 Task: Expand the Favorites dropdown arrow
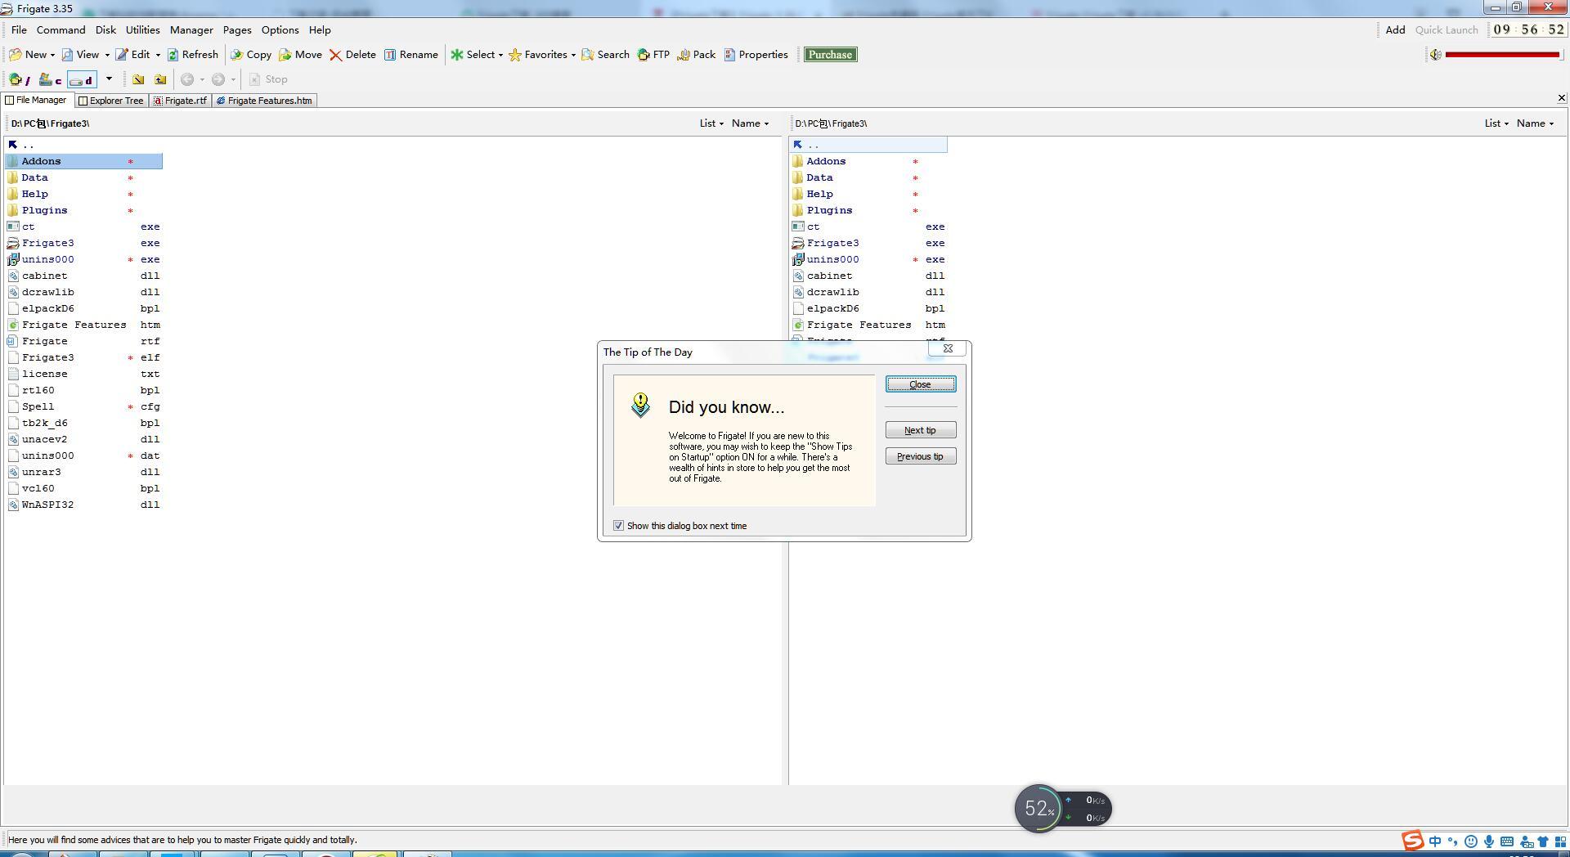point(573,56)
